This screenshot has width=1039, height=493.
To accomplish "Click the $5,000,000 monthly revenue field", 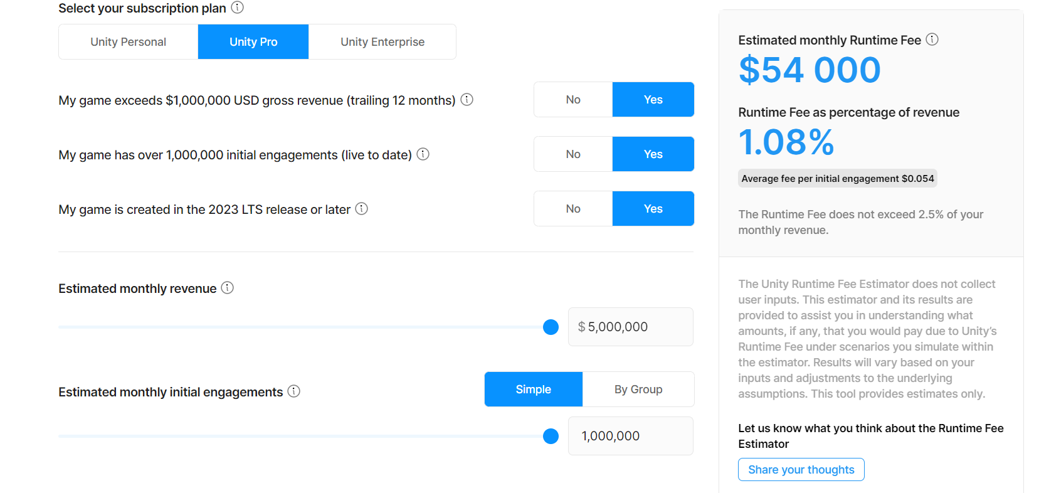I will 631,327.
